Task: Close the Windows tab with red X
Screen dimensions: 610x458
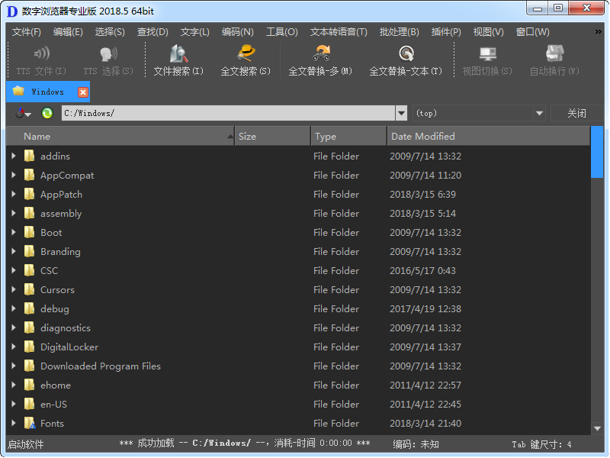Action: [x=83, y=92]
